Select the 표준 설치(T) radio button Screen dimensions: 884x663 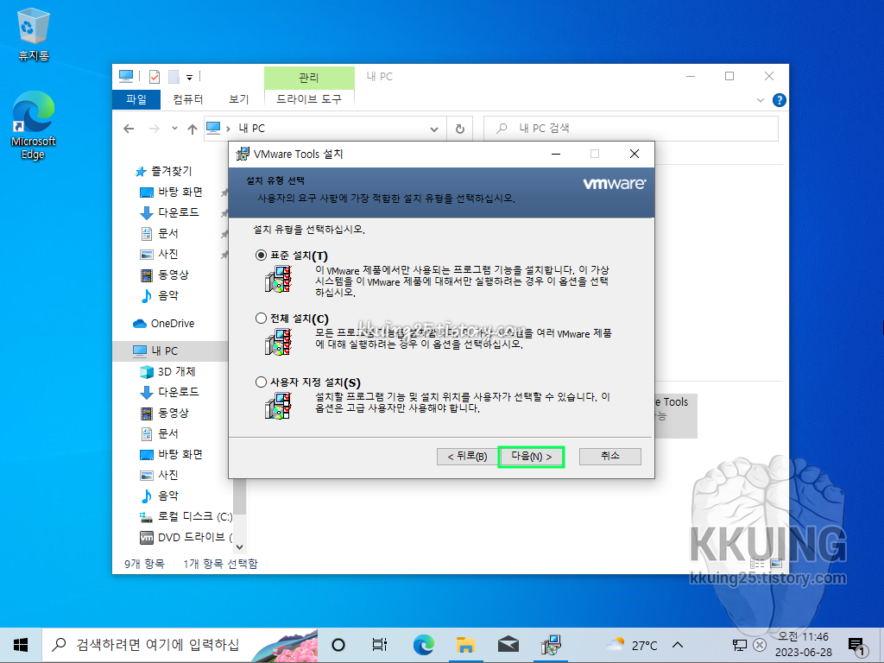(261, 256)
